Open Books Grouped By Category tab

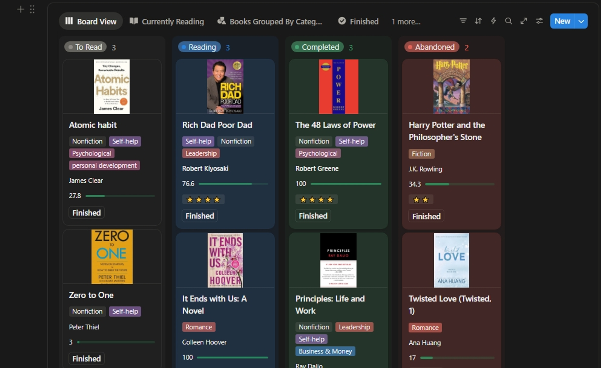[270, 21]
